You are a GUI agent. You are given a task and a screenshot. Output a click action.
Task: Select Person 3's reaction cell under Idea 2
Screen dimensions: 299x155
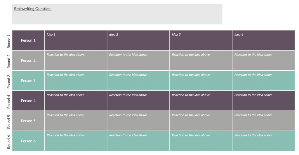click(138, 81)
